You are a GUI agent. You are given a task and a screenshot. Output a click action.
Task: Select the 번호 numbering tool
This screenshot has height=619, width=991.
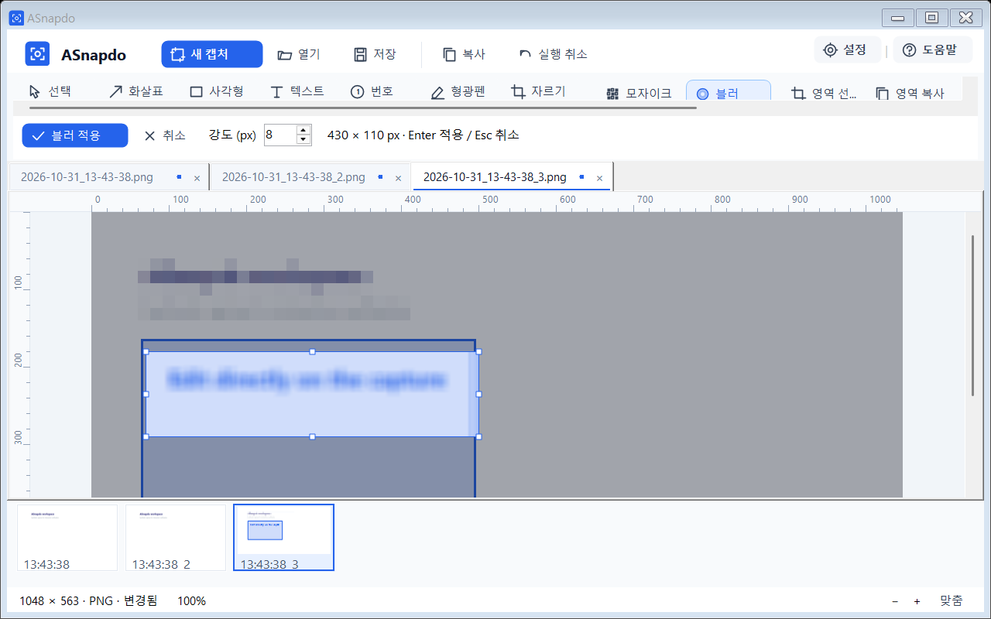tap(372, 91)
